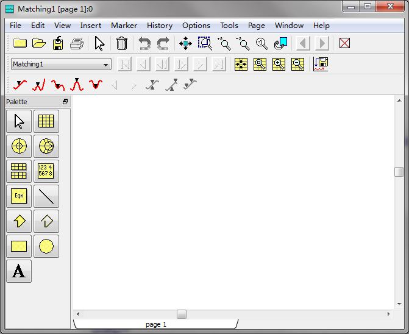Create a new data display window
The image size is (409, 334).
20,43
